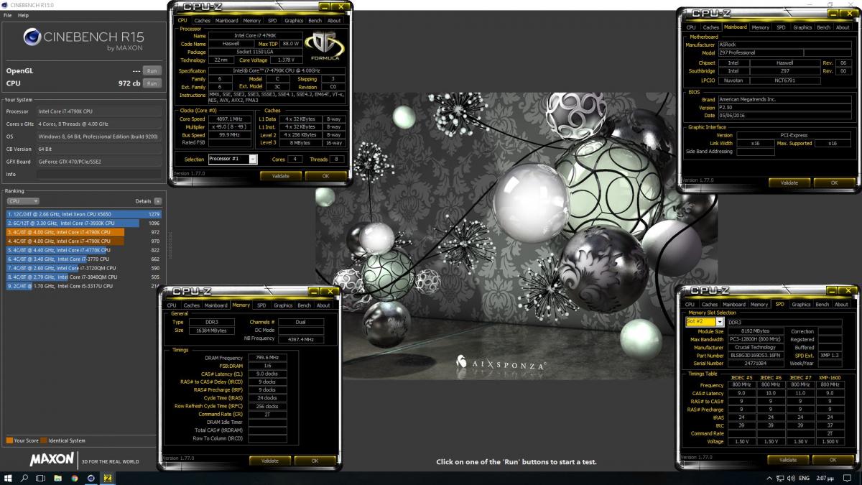Image resolution: width=862 pixels, height=485 pixels.
Task: Run the CPU benchmark
Action: pyautogui.click(x=152, y=83)
